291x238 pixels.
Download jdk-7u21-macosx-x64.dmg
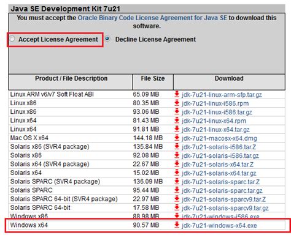(219, 138)
